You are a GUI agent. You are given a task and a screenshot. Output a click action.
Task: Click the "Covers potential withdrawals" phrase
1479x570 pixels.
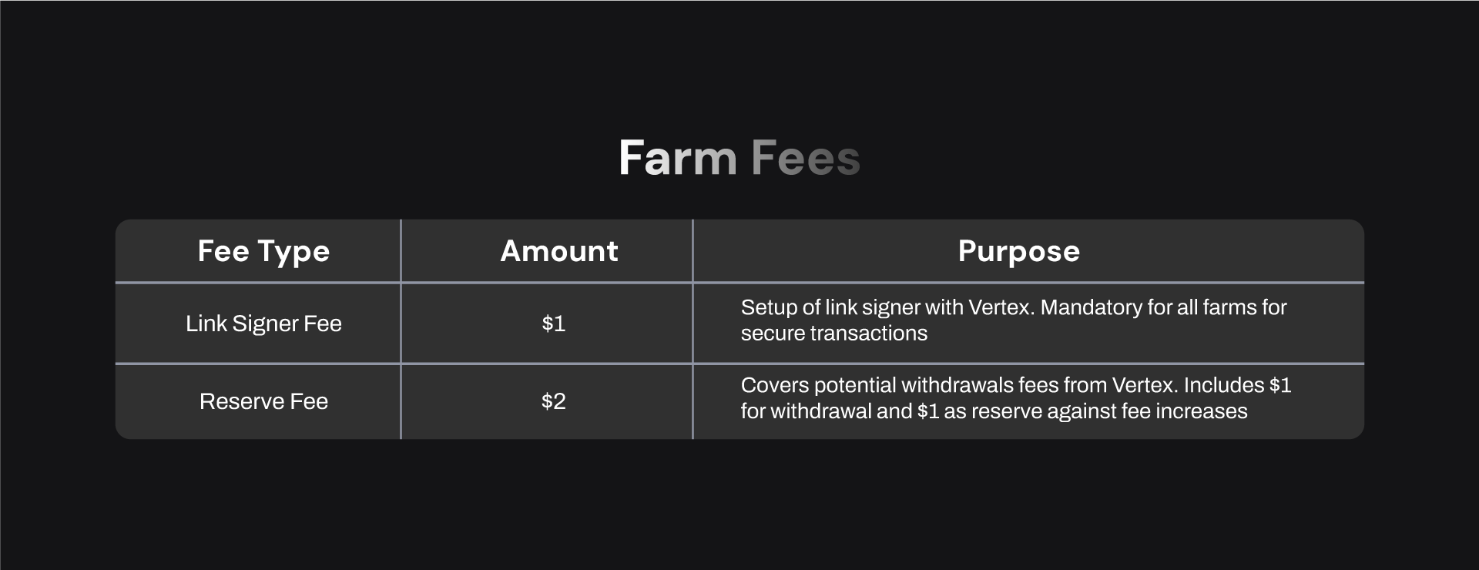(876, 385)
